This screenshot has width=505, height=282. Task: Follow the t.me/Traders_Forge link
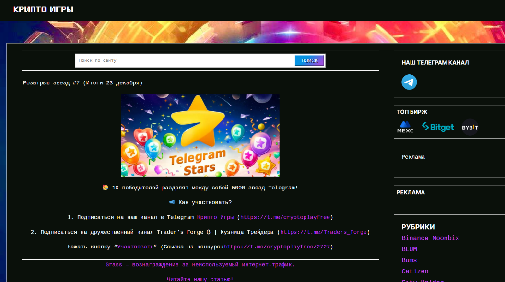pyautogui.click(x=323, y=232)
